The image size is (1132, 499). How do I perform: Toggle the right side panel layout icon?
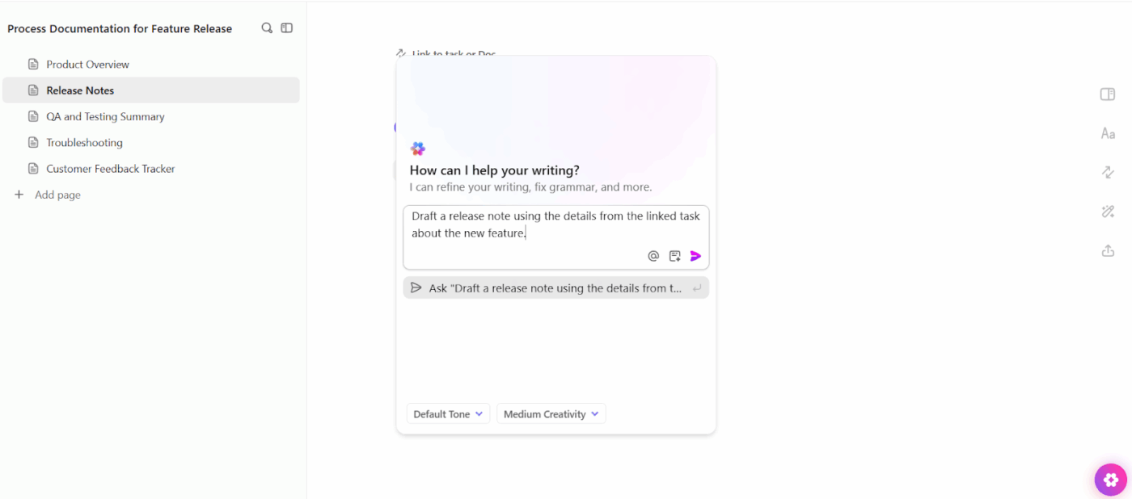tap(1108, 94)
